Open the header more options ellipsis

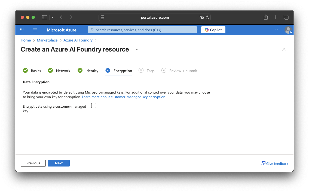click(277, 30)
